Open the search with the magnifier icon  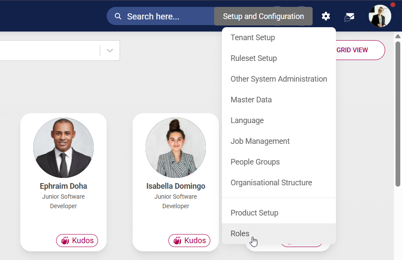[118, 16]
